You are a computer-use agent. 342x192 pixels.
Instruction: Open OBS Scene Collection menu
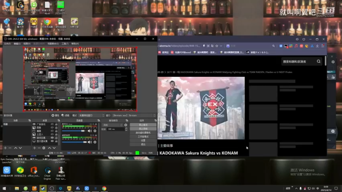click(x=53, y=44)
